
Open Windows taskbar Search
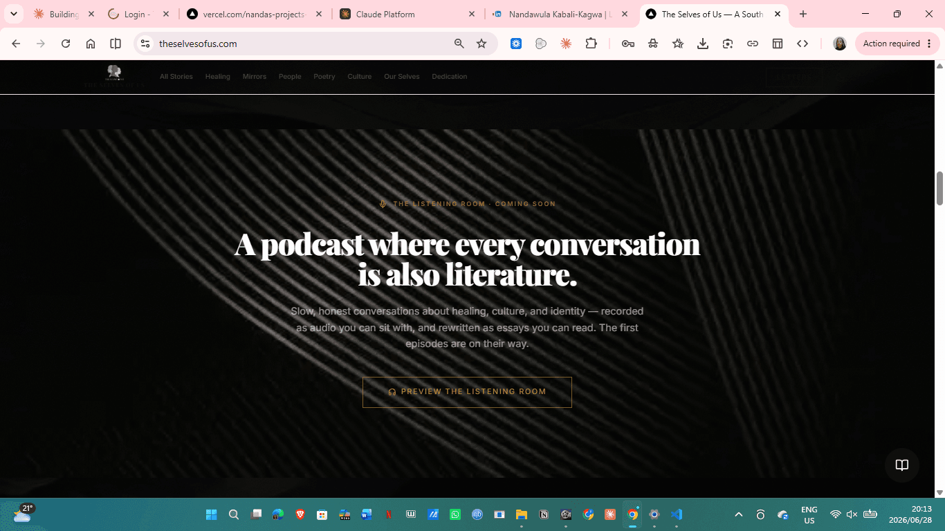[234, 514]
